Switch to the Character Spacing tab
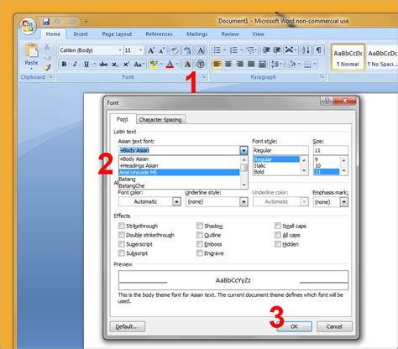Viewport: 398px width, 349px height. click(160, 120)
